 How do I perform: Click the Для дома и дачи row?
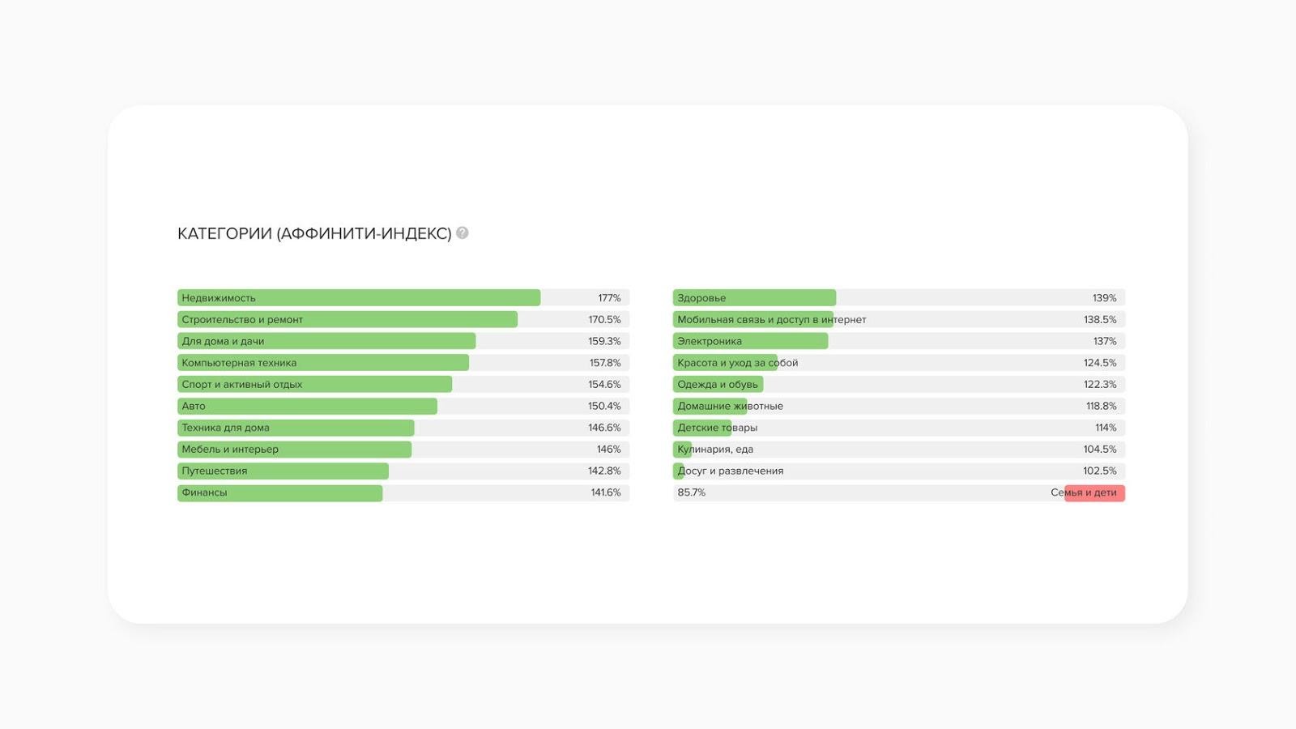click(326, 341)
